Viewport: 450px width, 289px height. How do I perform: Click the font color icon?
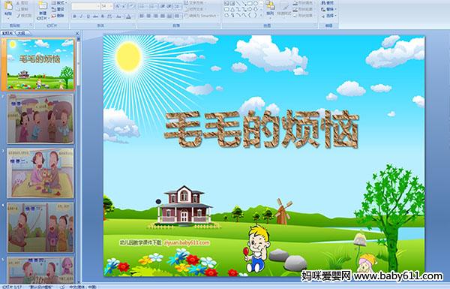point(128,17)
